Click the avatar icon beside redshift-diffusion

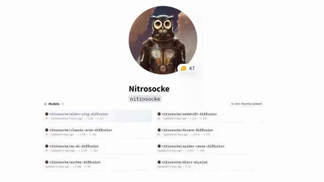pyautogui.click(x=159, y=114)
